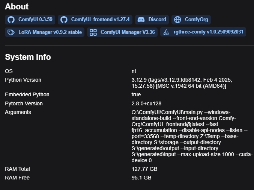
Task: Click the globe icon next to ComfyOrg
Action: (177, 20)
